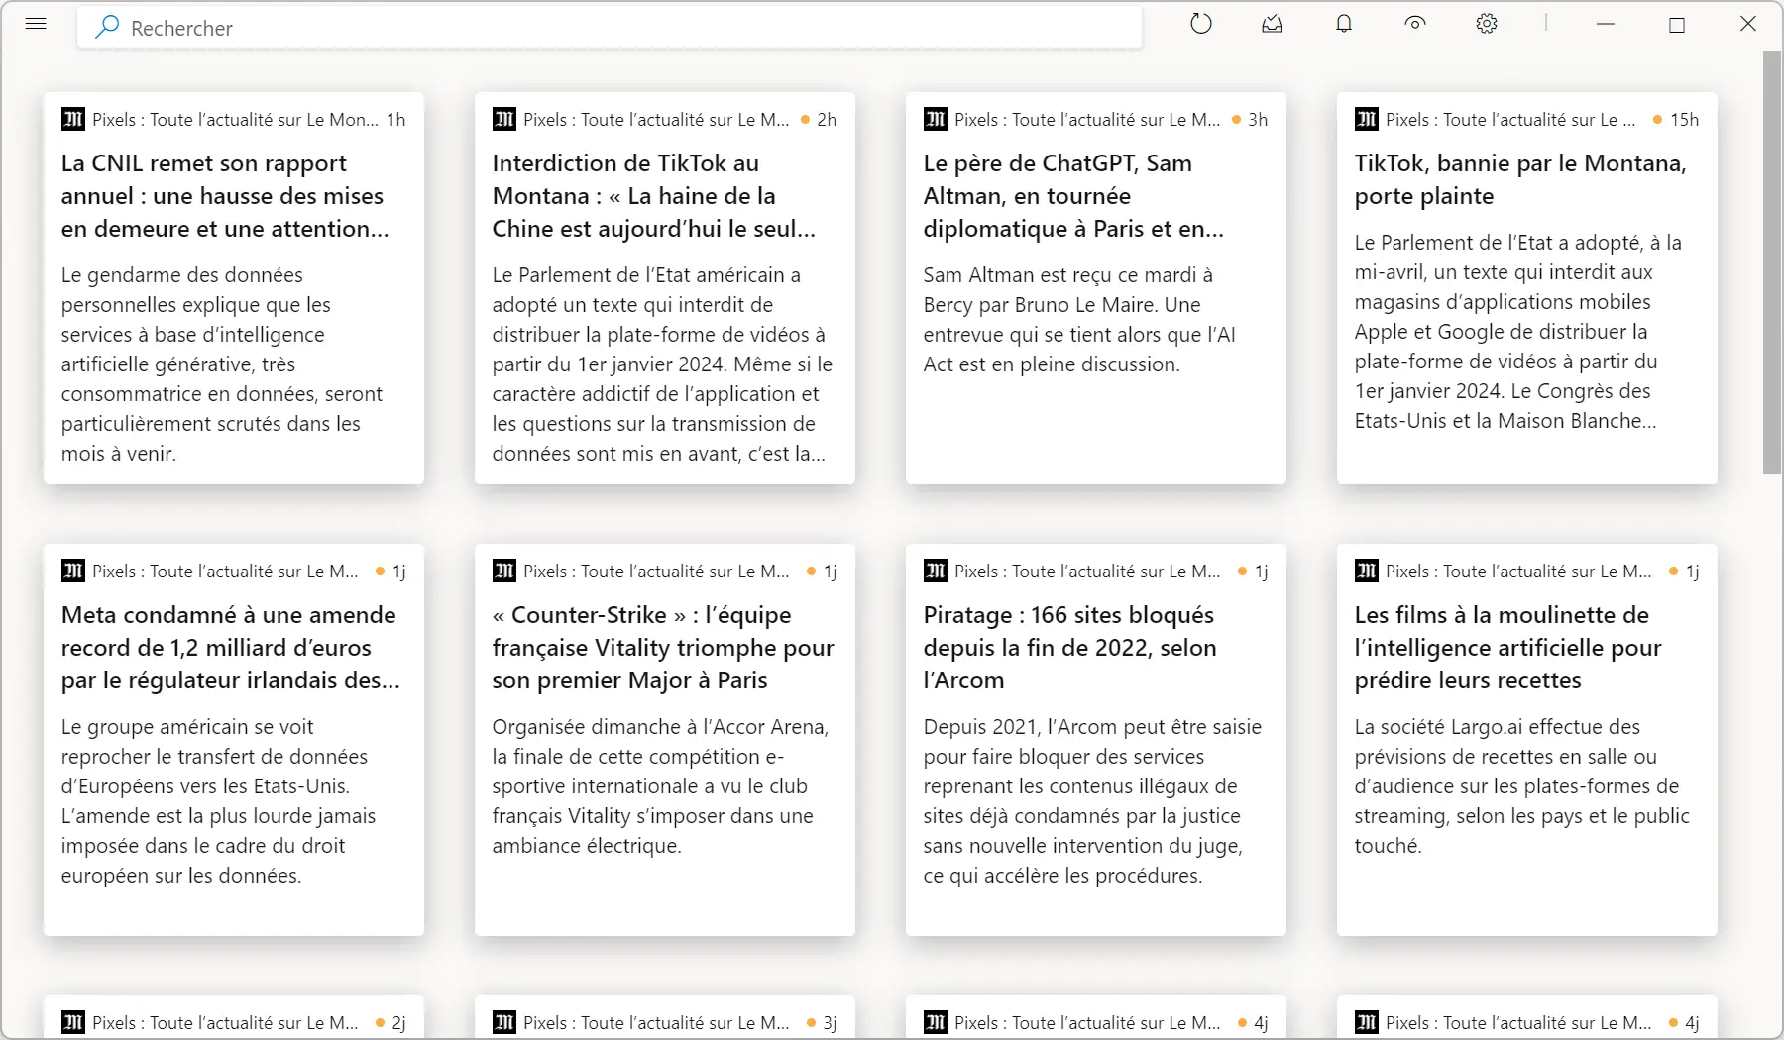Click summary 'Le groupe américain se voit reprocher'
Screen dimensions: 1784x1040
pyautogui.click(x=218, y=801)
